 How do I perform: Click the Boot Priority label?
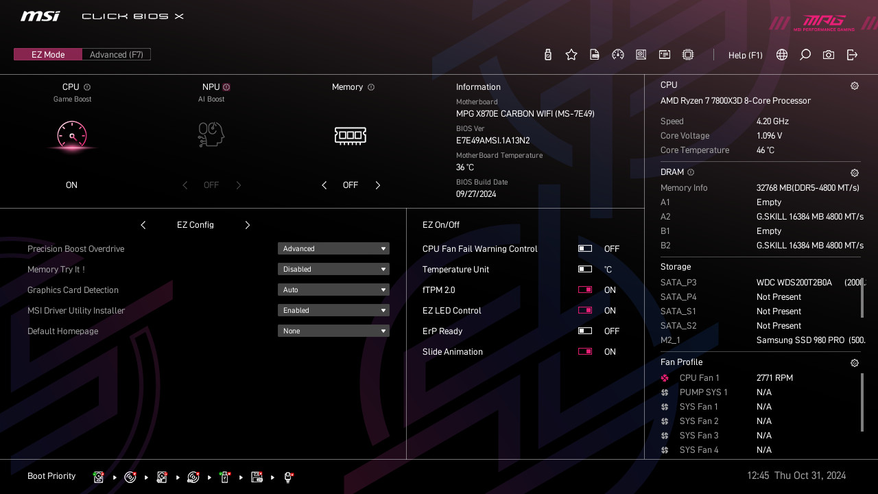[x=51, y=476]
